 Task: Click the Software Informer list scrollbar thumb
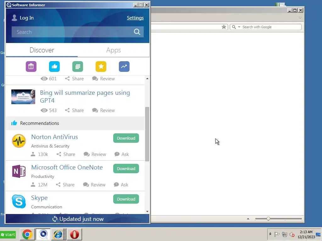147,134
